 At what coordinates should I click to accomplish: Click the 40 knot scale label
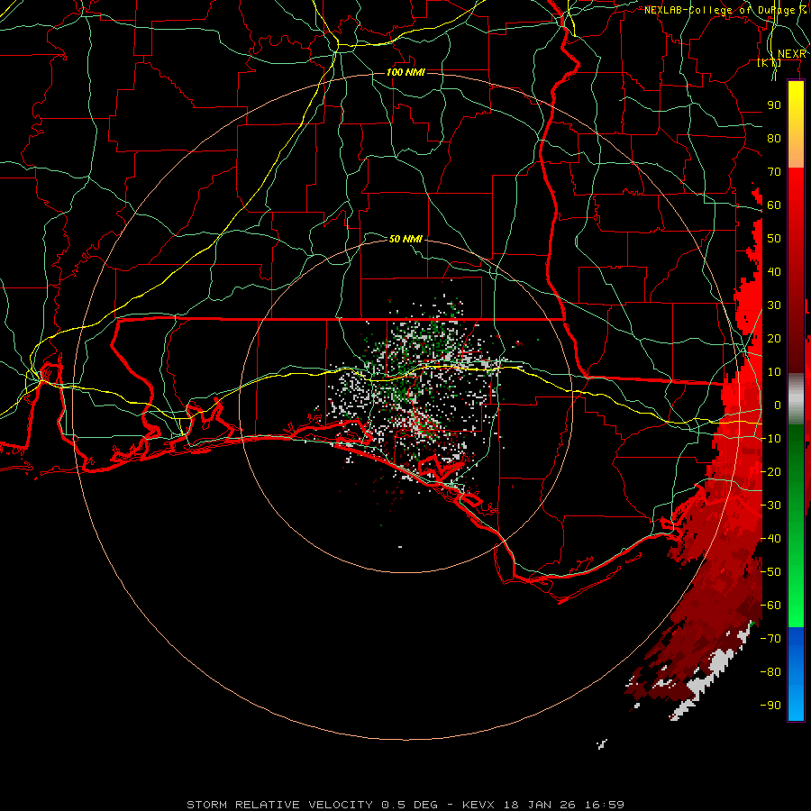(774, 271)
